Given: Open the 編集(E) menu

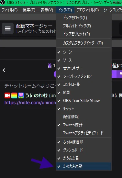Looking at the screenshot, I should click(29, 10).
